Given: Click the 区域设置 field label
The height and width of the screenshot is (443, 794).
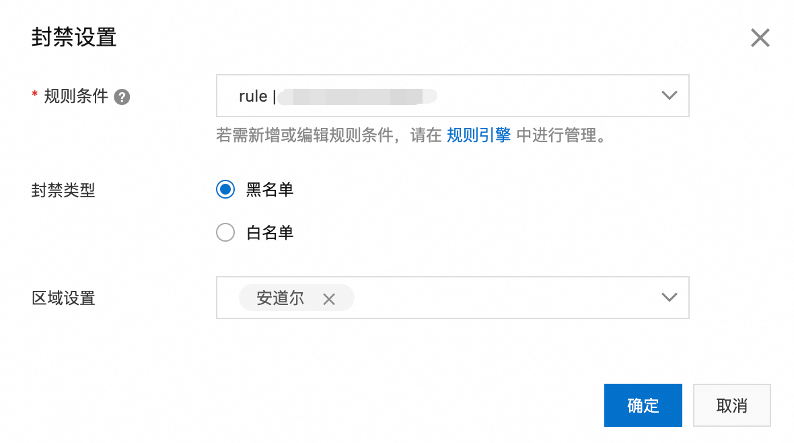Looking at the screenshot, I should [63, 298].
